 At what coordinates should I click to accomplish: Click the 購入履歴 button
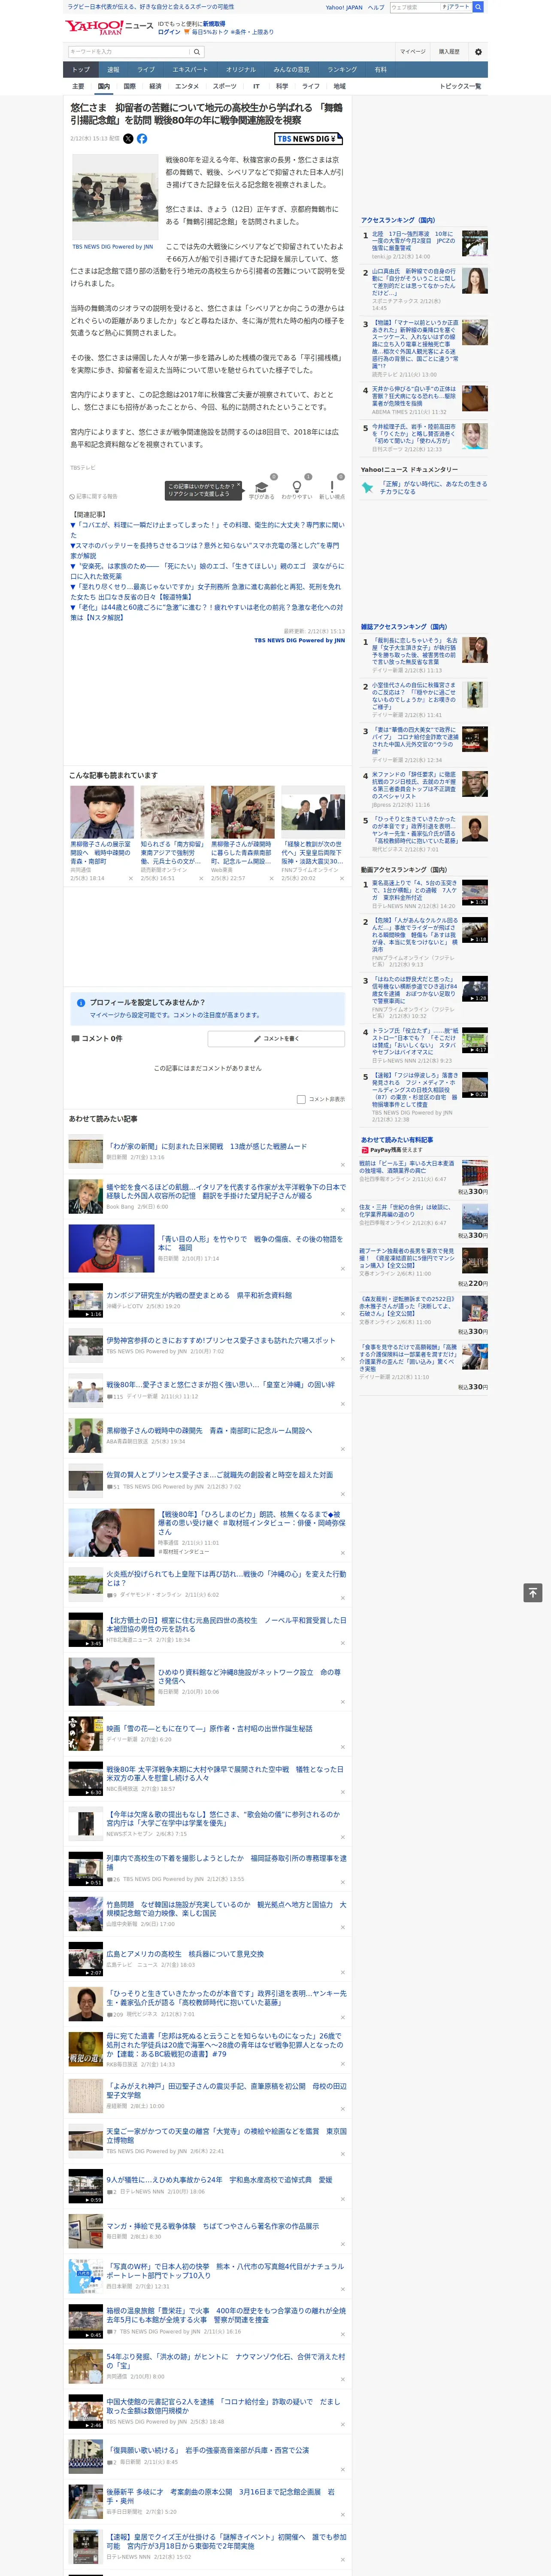[x=449, y=52]
